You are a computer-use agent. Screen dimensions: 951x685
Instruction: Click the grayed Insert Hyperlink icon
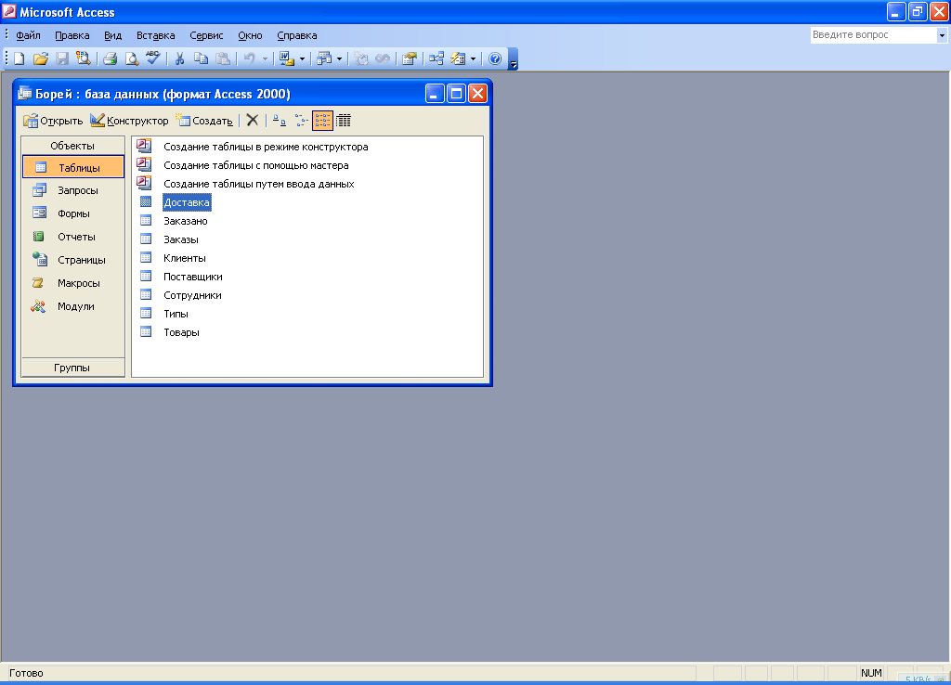point(383,58)
